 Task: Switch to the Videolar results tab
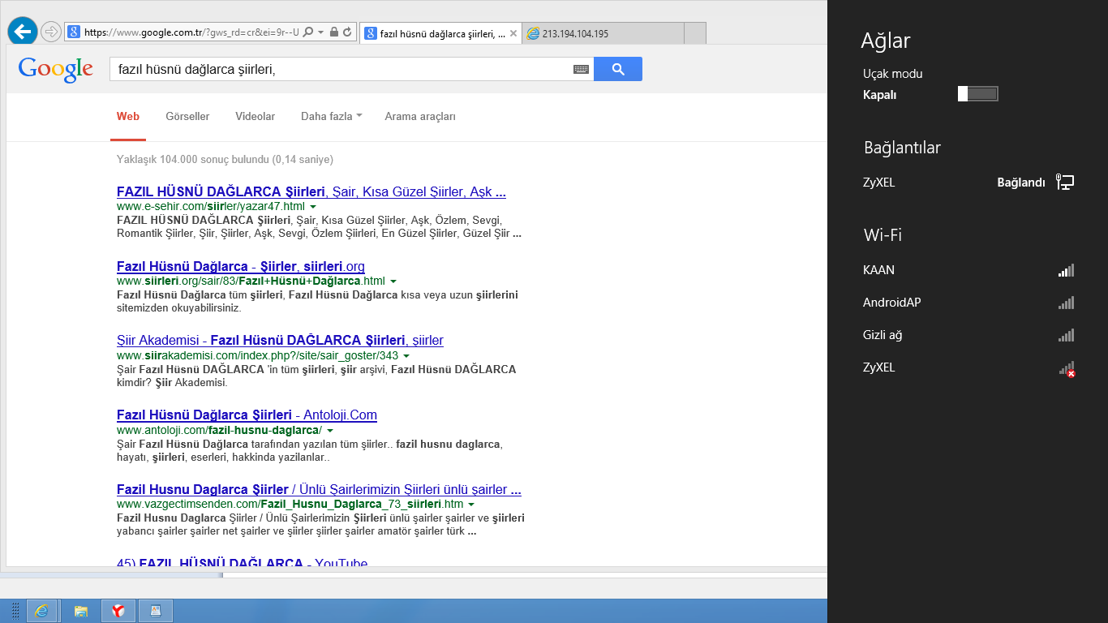(255, 116)
